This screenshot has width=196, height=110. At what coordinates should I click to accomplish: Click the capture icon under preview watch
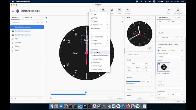click(150, 48)
